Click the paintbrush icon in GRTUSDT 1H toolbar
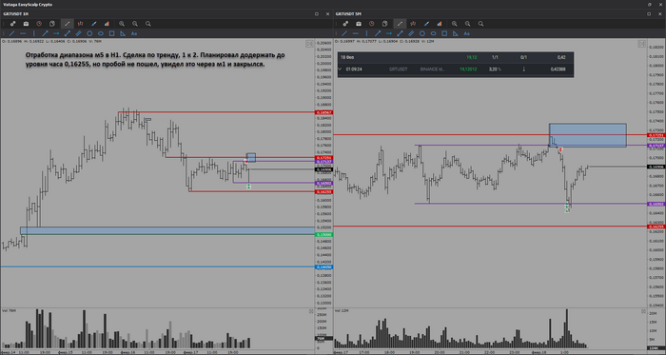This screenshot has width=666, height=355. click(x=93, y=24)
